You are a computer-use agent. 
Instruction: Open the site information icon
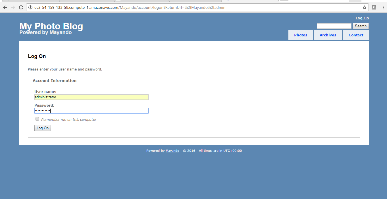[x=30, y=7]
